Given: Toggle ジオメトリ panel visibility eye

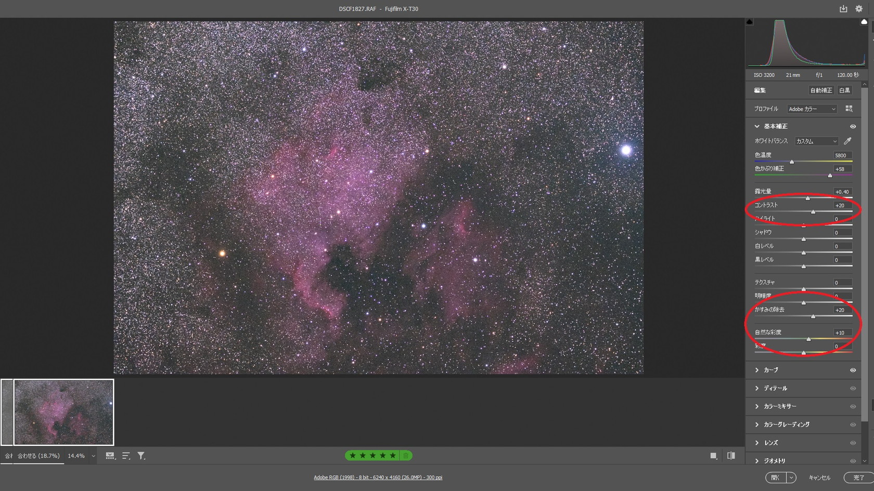Looking at the screenshot, I should click(853, 461).
